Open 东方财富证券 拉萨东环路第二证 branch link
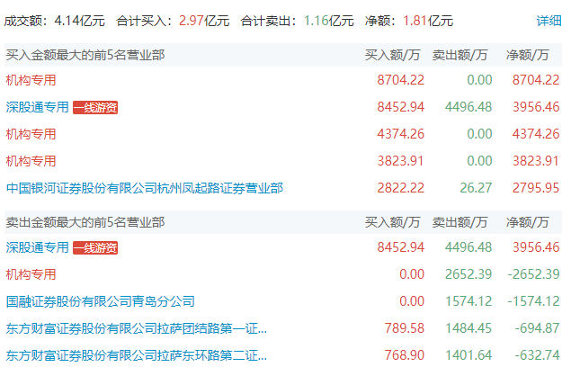This screenshot has width=571, height=367. coord(137,355)
